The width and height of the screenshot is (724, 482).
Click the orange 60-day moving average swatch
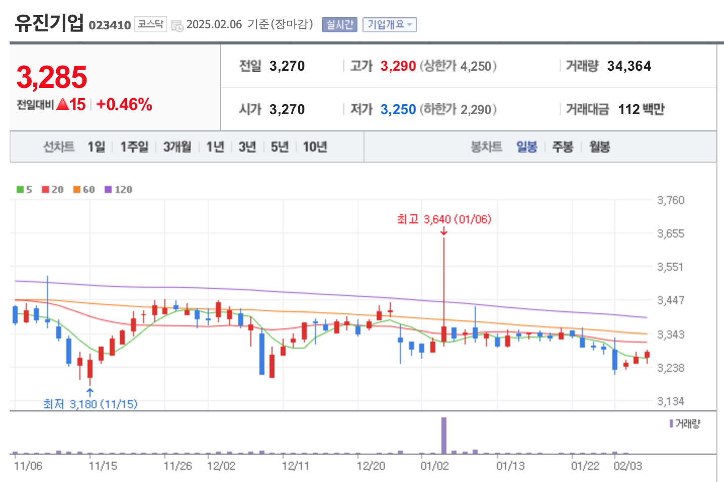pyautogui.click(x=77, y=189)
